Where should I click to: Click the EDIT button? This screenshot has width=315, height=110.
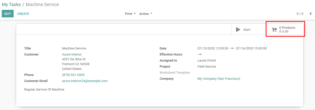point(8,14)
